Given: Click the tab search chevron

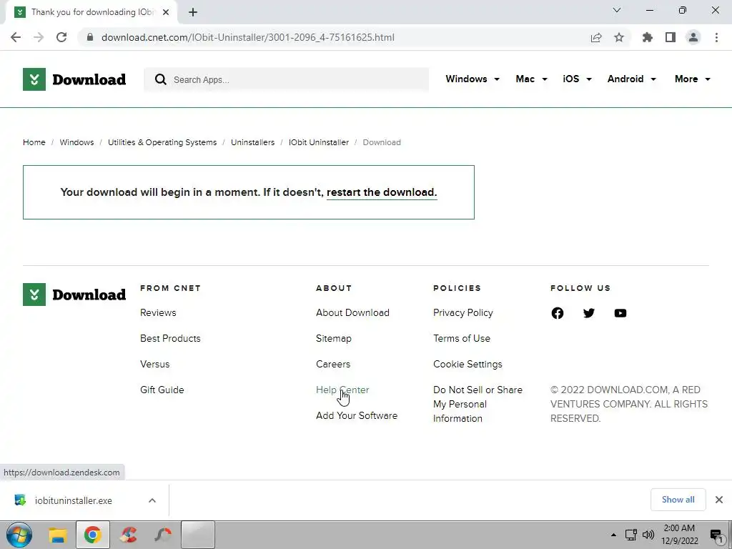Looking at the screenshot, I should click(617, 10).
